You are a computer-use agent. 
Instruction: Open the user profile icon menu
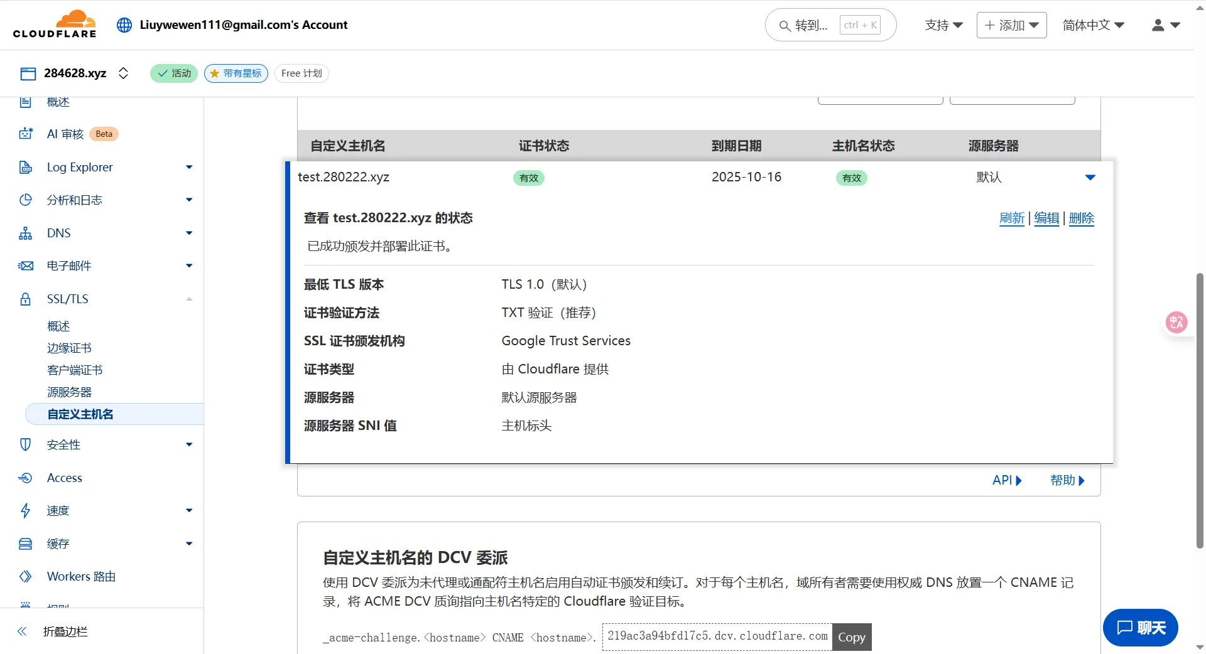[1165, 25]
